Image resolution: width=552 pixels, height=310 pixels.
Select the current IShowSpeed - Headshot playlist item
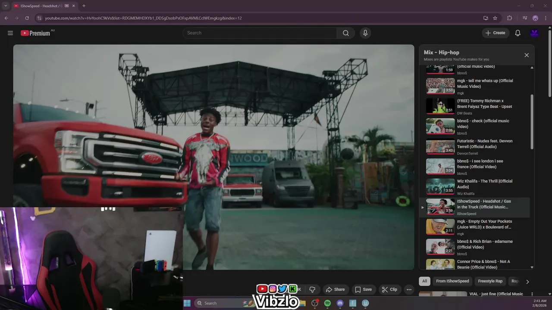tap(474, 207)
